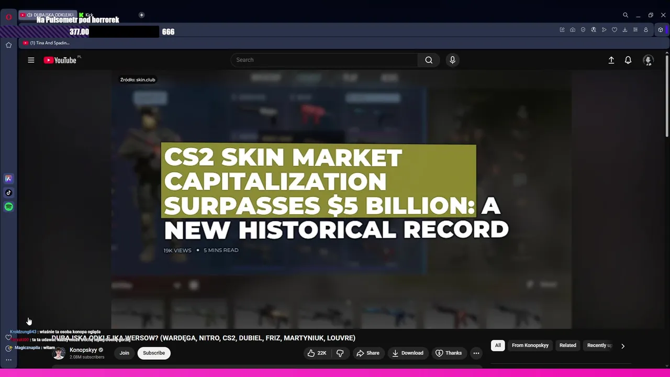Switch to the DUBAJSKA ODKLEJKA YouTube tab
This screenshot has width=670, height=377.
(48, 15)
